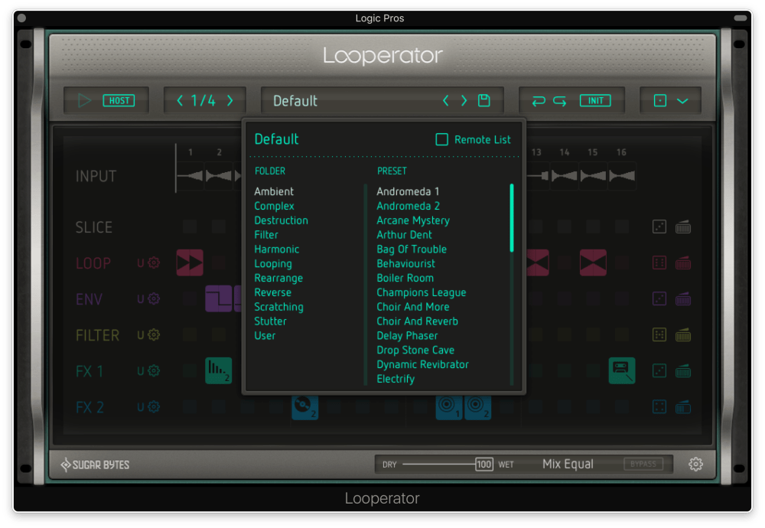Expand the dropdown chevron at top right

(x=682, y=100)
